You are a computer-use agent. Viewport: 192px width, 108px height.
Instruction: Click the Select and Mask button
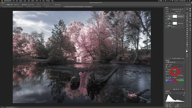(x=58, y=5)
